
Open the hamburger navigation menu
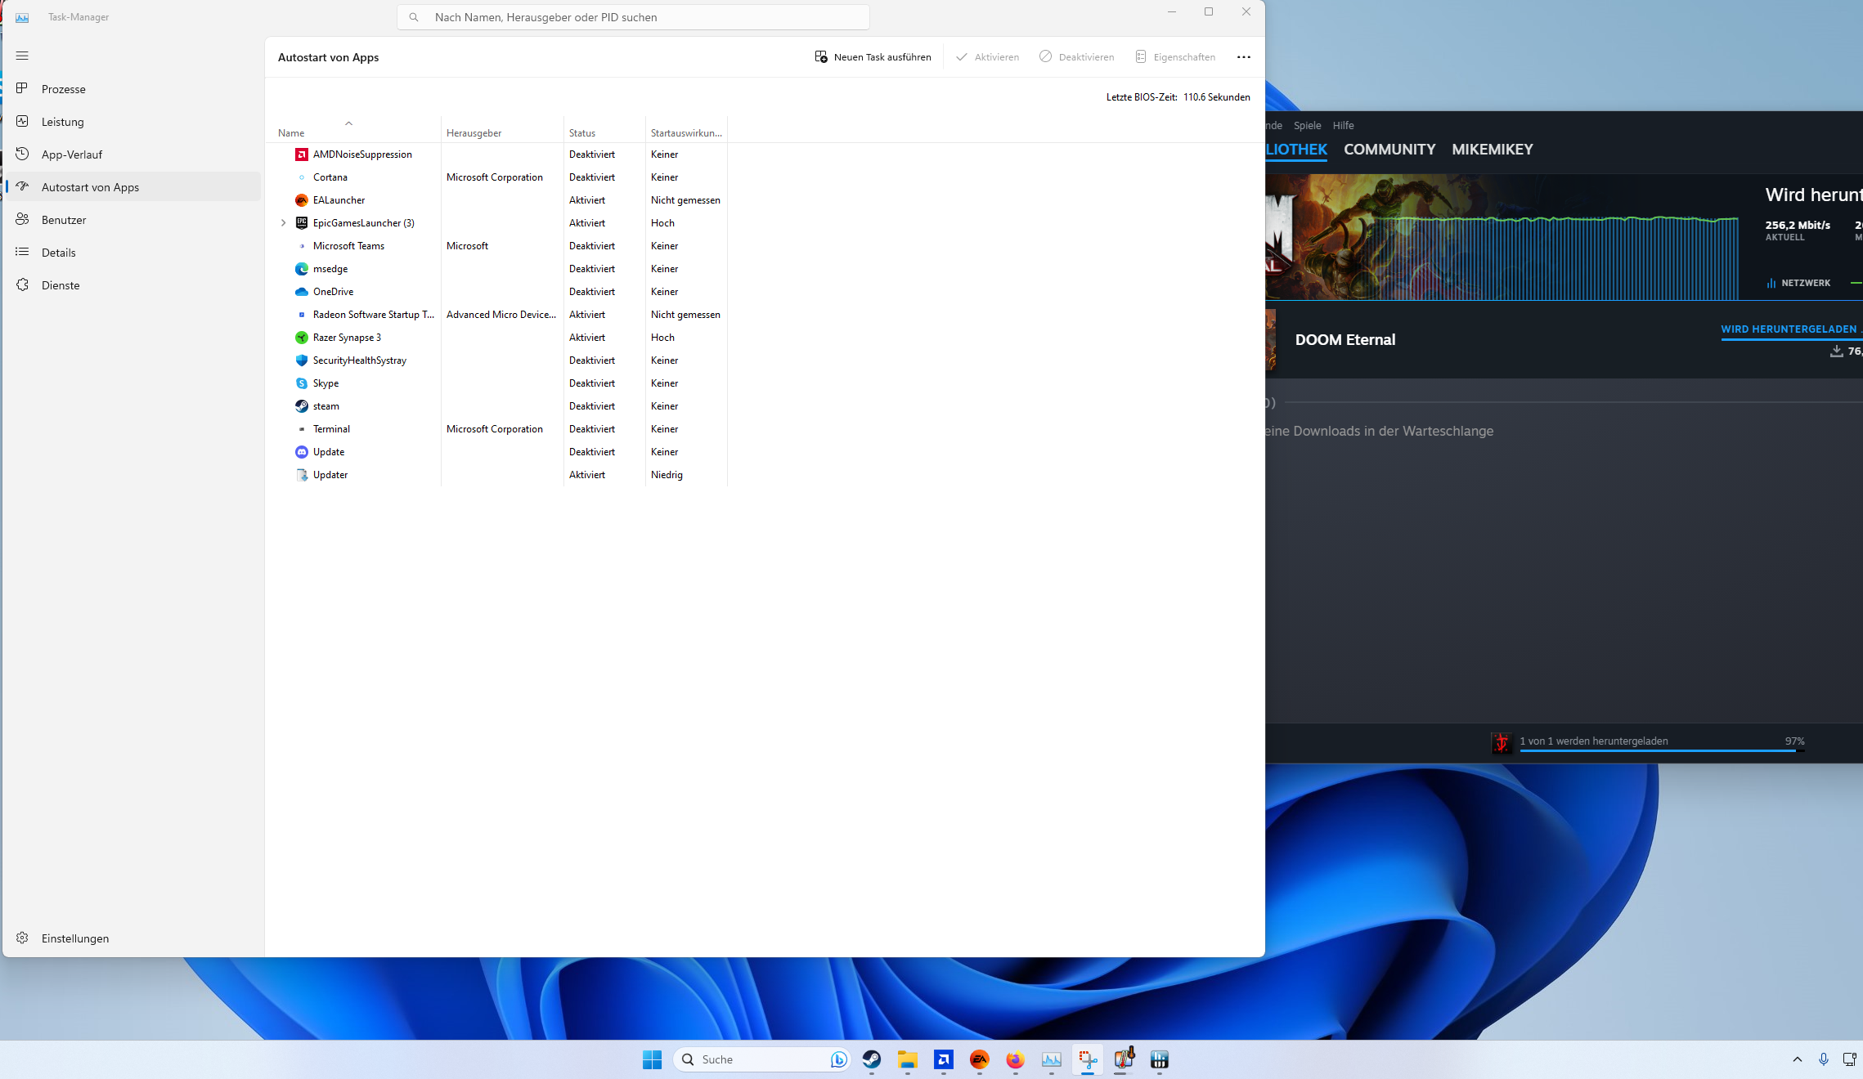[x=22, y=56]
